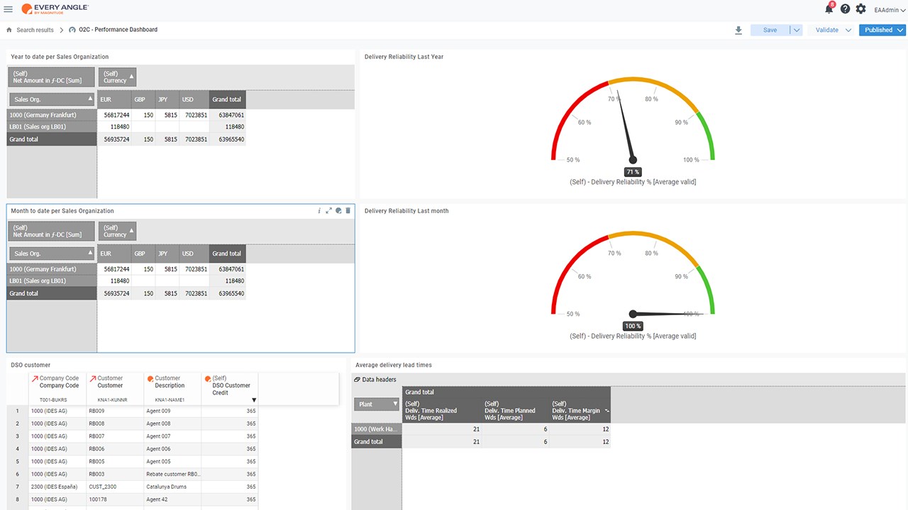Image resolution: width=908 pixels, height=510 pixels.
Task: Click the home icon in breadcrumb
Action: click(9, 30)
